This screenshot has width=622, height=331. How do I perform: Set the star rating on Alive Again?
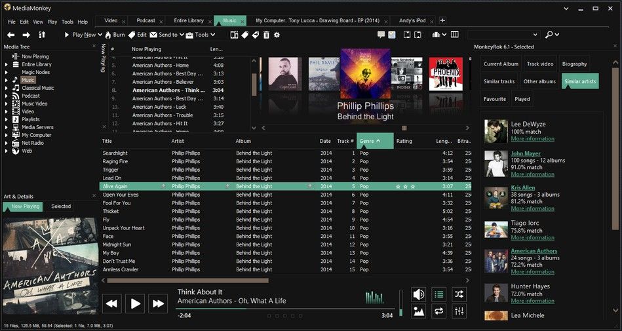point(406,187)
